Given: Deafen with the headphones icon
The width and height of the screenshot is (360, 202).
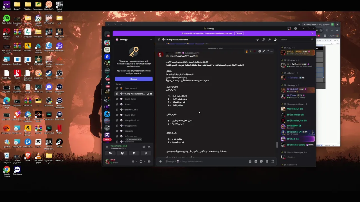Looking at the screenshot, I should click(x=141, y=162).
